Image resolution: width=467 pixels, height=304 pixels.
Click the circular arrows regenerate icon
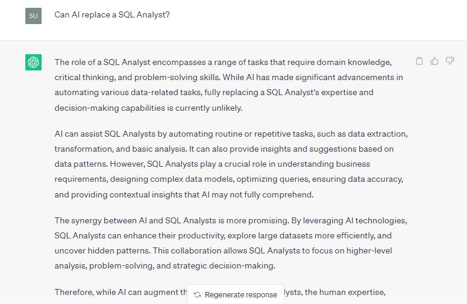pos(197,295)
